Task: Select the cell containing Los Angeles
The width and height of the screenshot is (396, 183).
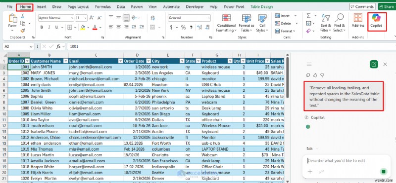Action: pos(168,73)
